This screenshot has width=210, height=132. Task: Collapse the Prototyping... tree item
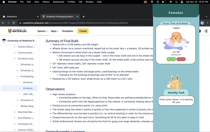point(17,76)
